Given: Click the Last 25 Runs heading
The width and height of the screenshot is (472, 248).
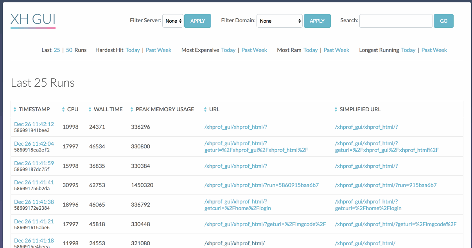Looking at the screenshot, I should (43, 83).
